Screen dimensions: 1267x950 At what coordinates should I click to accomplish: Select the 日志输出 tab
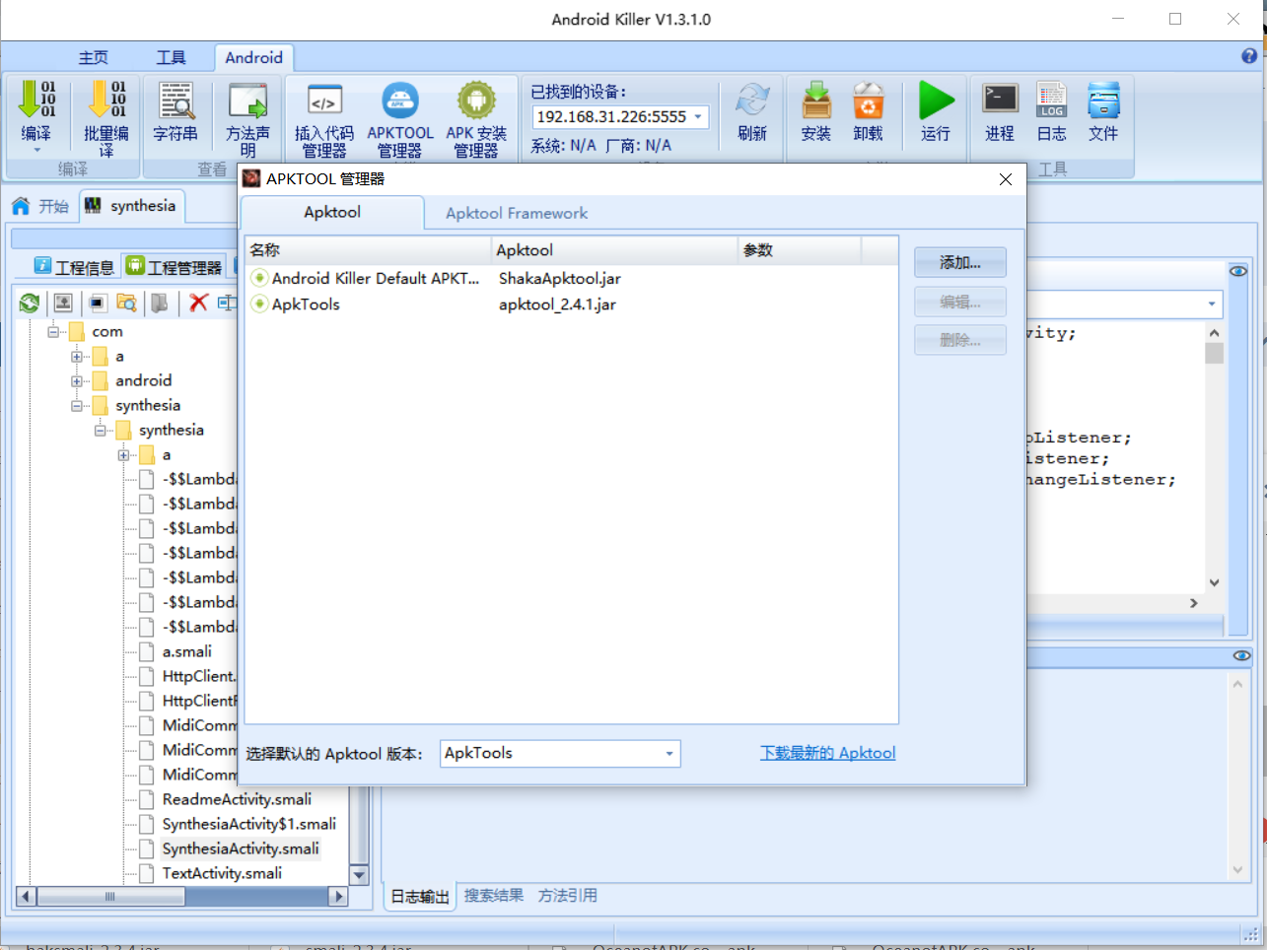pos(420,897)
